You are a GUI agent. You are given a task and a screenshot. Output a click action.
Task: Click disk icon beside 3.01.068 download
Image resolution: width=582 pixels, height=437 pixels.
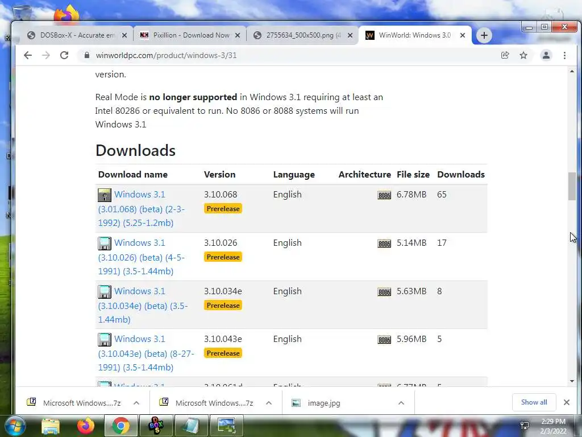(x=105, y=195)
